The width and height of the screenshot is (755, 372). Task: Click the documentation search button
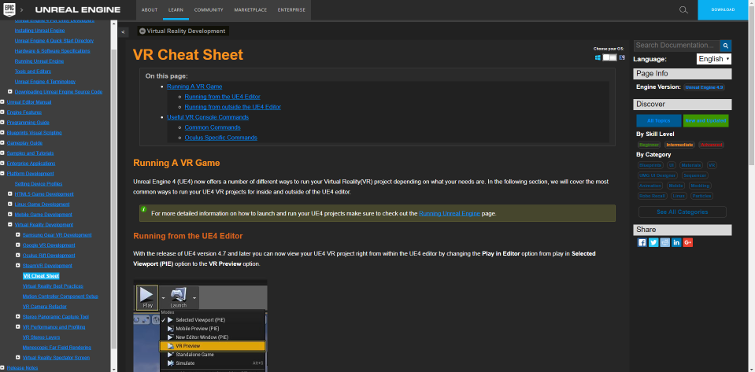(725, 46)
